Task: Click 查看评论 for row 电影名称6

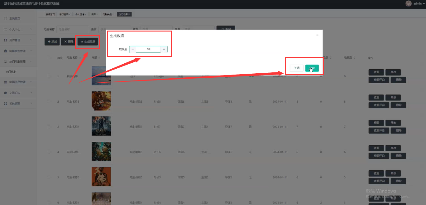Action: 379,156
